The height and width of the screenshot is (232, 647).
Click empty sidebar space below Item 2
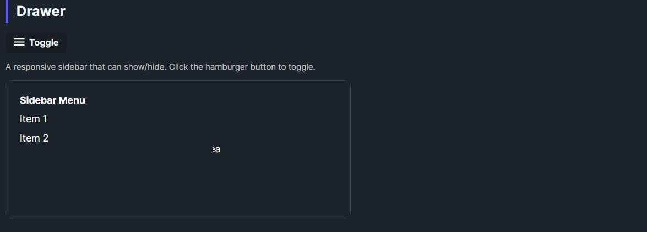coord(83,181)
